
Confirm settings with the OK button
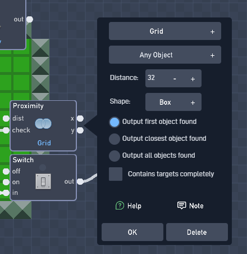[x=132, y=232]
